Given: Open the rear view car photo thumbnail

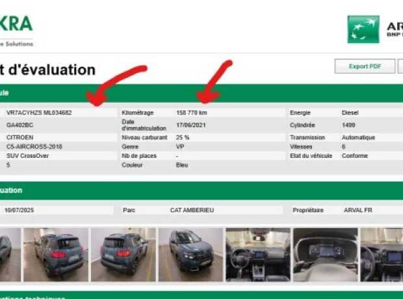Looking at the screenshot, I should click(x=123, y=255).
